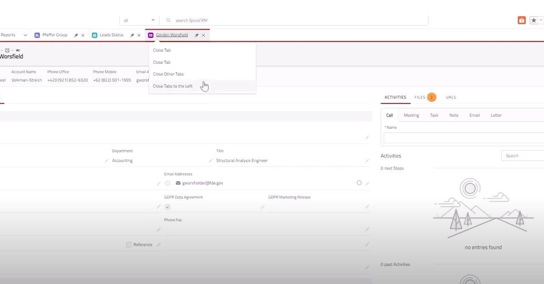Click the tag icon beside alarm clock

pos(18,51)
